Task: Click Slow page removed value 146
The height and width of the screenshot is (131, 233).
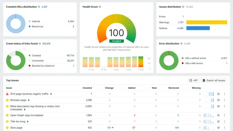Action: coord(177,128)
